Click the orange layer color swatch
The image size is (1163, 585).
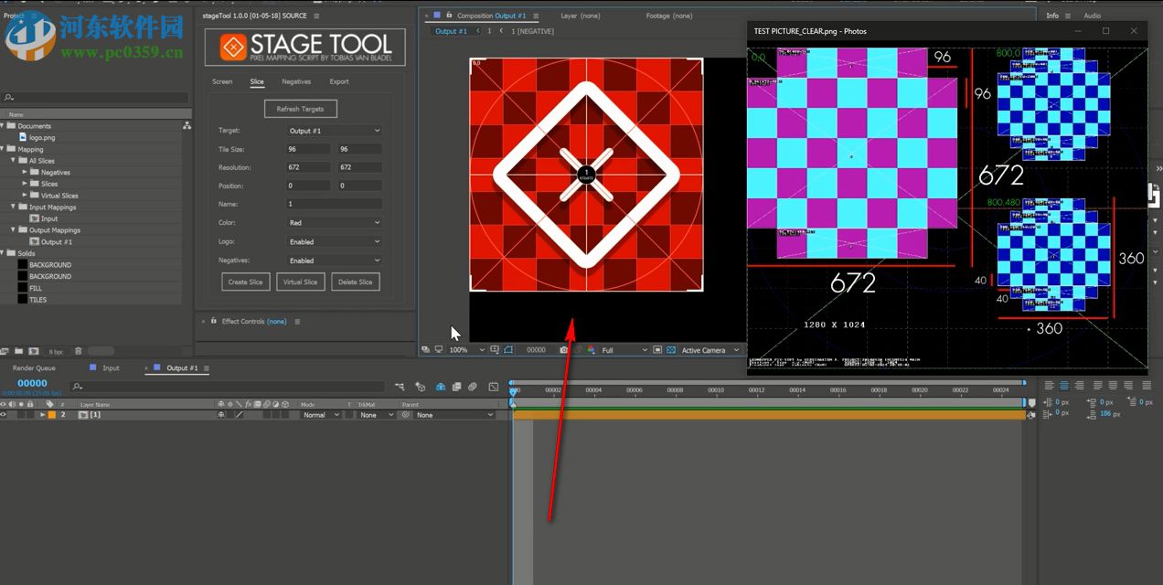click(51, 415)
